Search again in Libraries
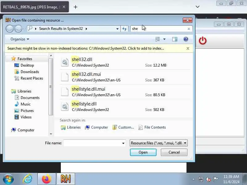Viewport: 247px width, 185px height. [71, 127]
